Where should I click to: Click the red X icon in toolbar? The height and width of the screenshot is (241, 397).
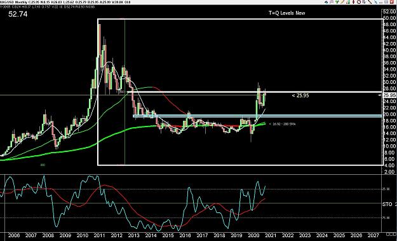click(392, 2)
